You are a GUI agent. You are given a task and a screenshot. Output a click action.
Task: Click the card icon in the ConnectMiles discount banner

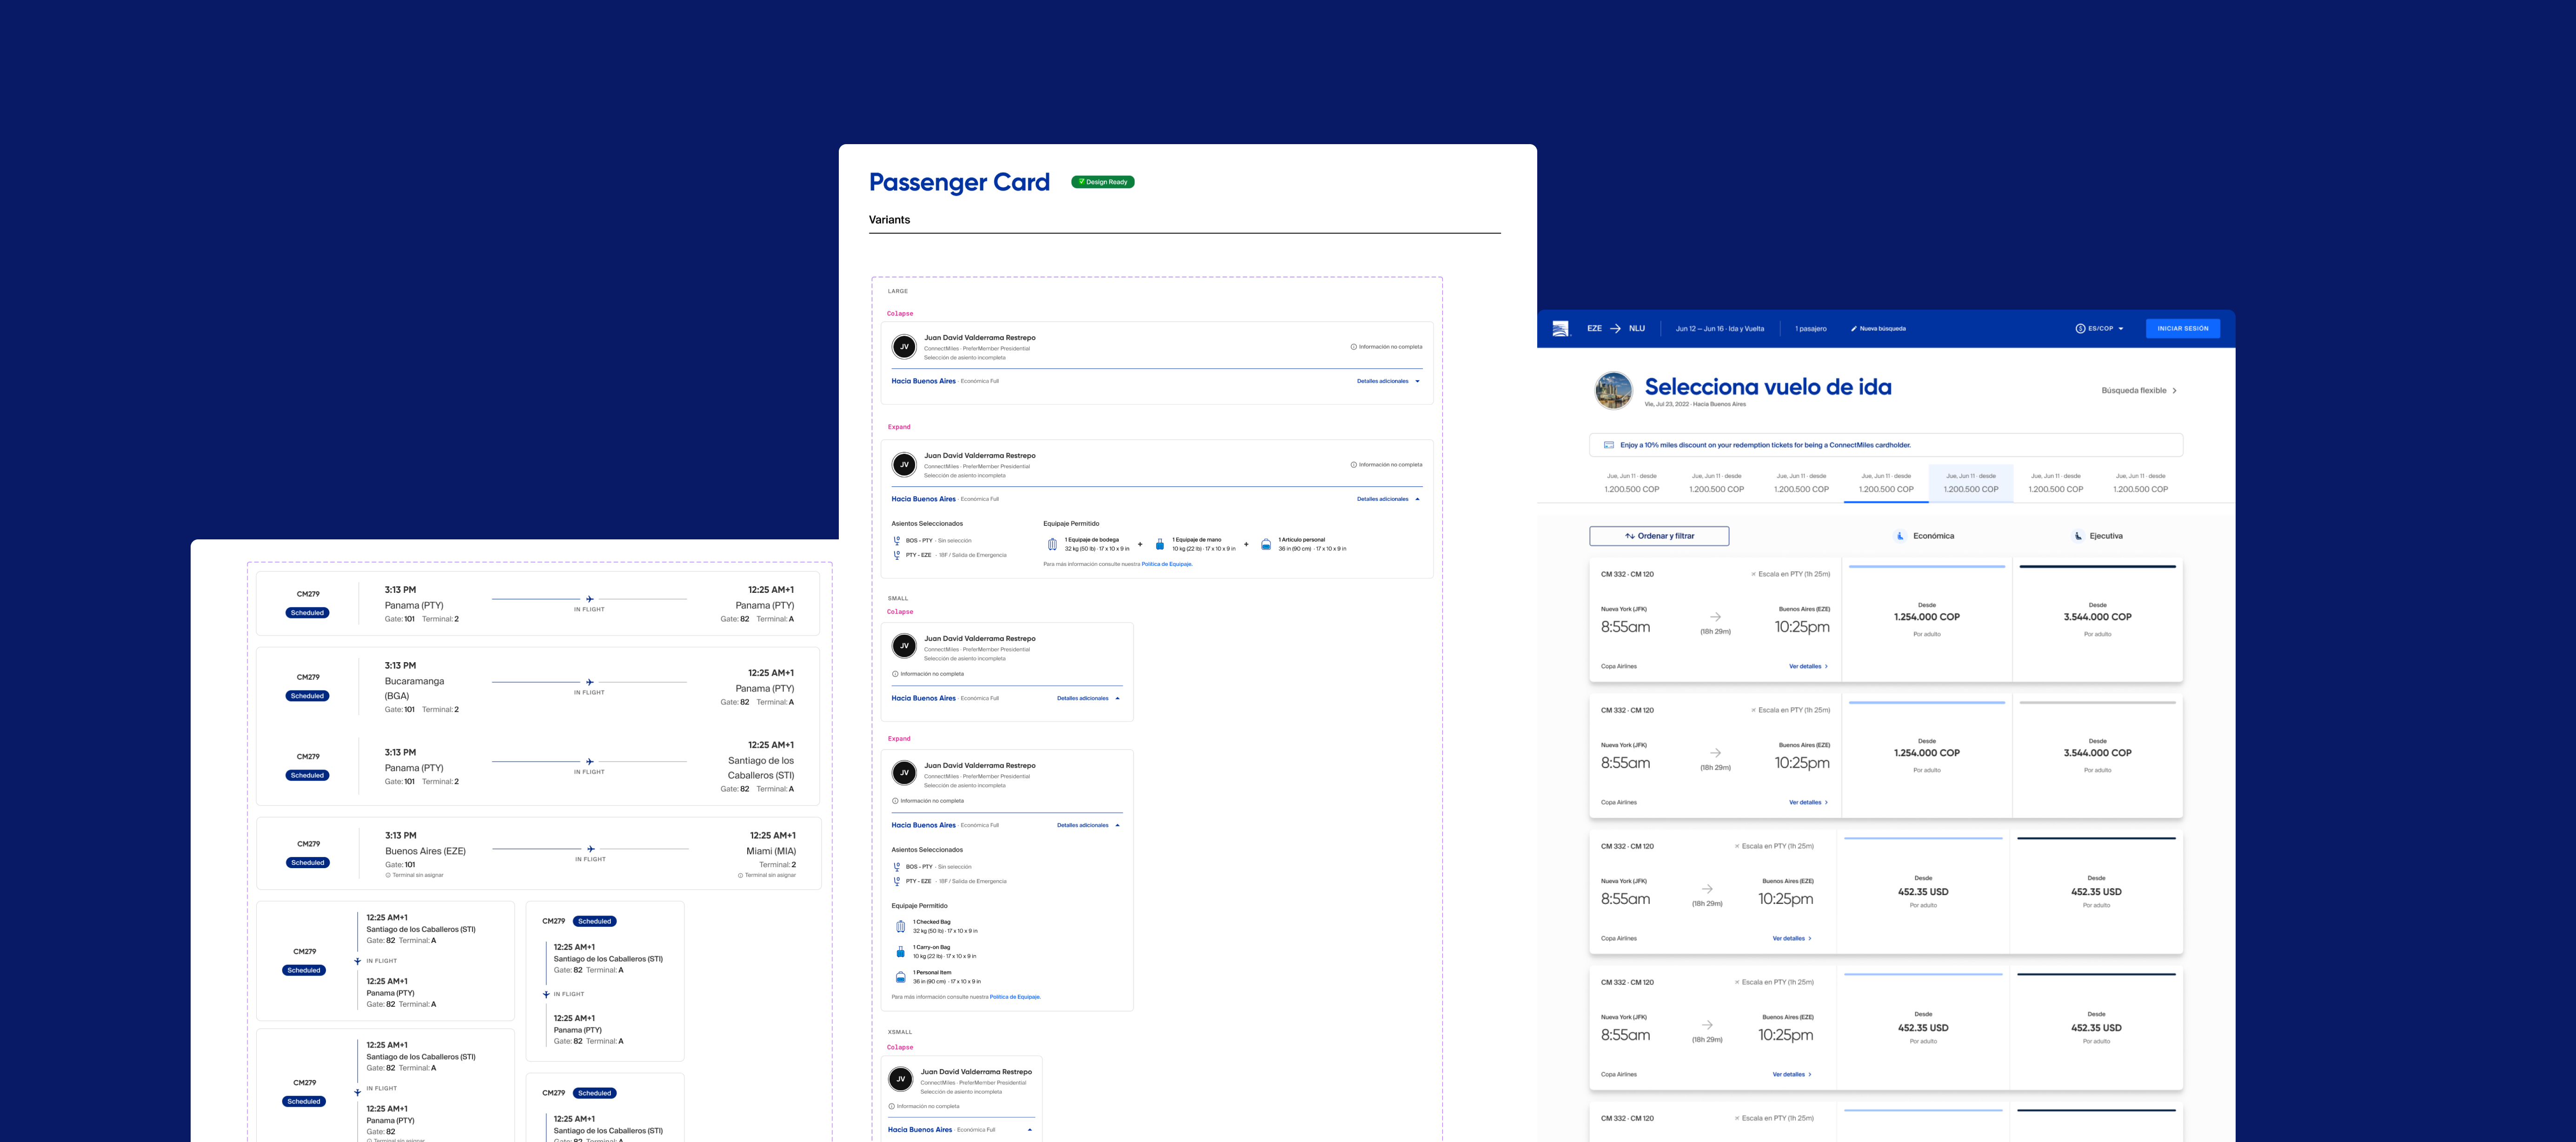tap(1608, 445)
